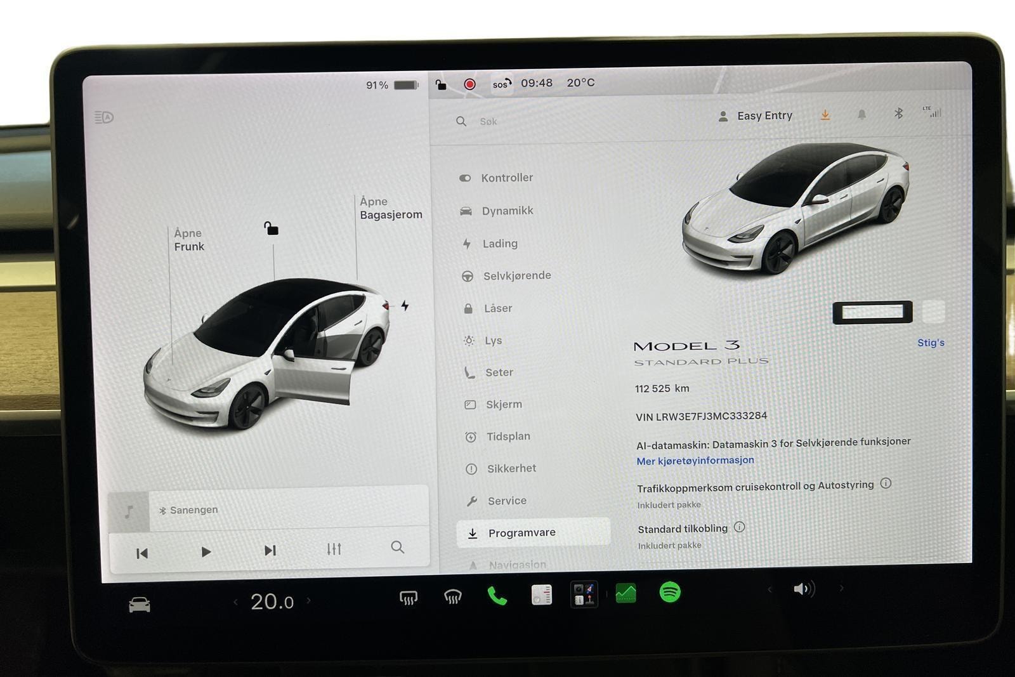Tap the 20.0 temperature setting

(272, 601)
